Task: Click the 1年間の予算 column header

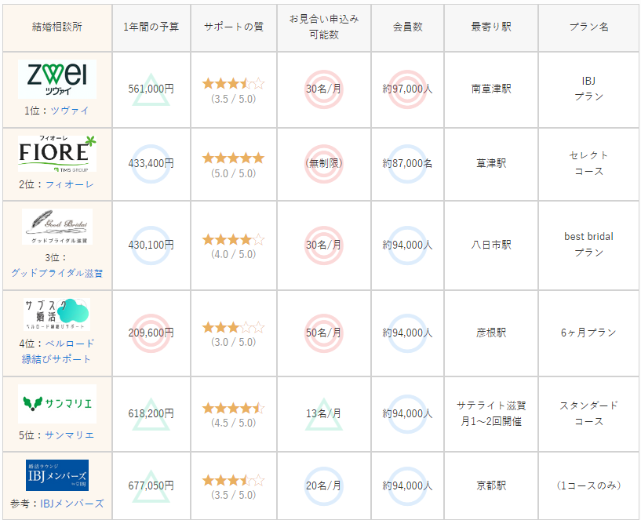Action: pyautogui.click(x=151, y=27)
